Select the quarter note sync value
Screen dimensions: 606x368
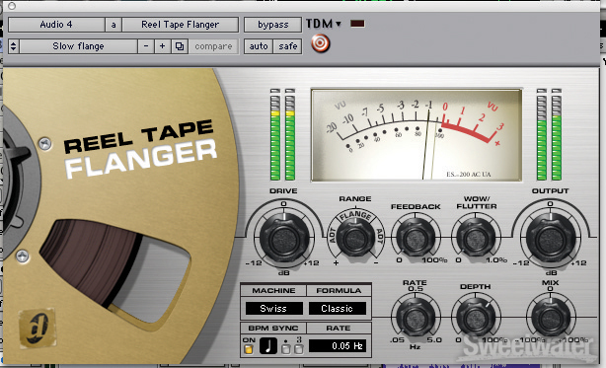click(x=267, y=345)
